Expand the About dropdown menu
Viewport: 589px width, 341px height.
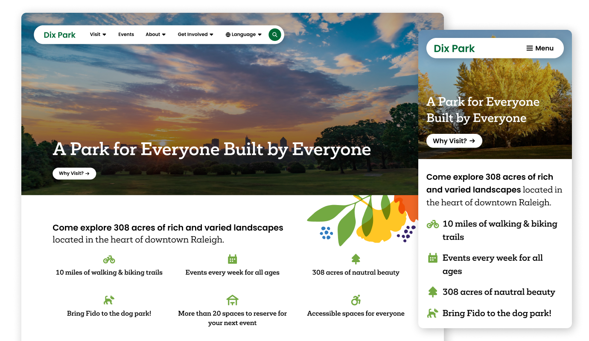(155, 35)
